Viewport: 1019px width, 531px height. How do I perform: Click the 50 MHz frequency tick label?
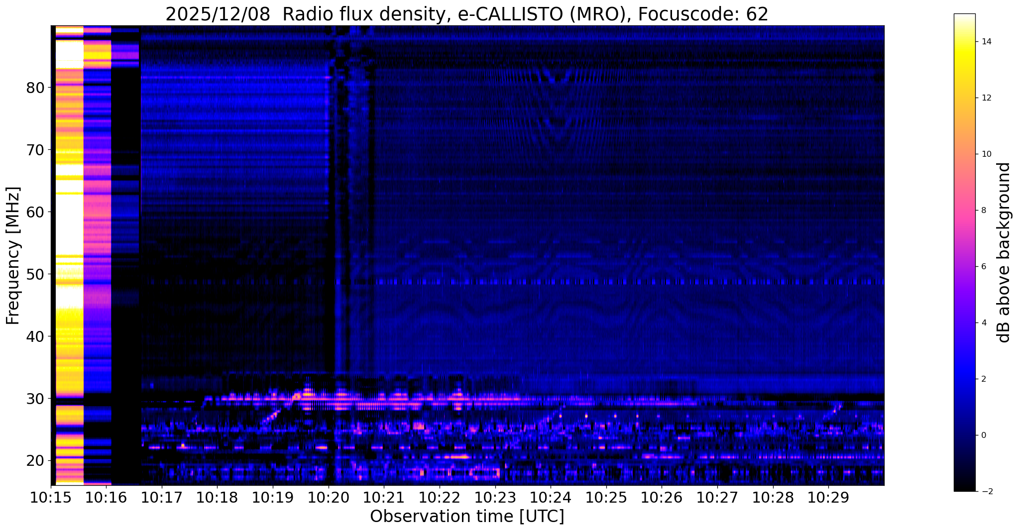pos(35,274)
